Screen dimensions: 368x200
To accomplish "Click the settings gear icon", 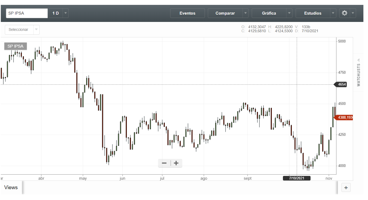I will point(344,13).
